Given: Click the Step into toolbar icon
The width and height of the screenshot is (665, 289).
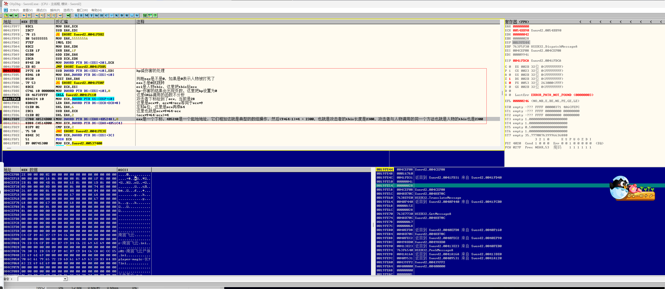Looking at the screenshot, I should (37, 16).
